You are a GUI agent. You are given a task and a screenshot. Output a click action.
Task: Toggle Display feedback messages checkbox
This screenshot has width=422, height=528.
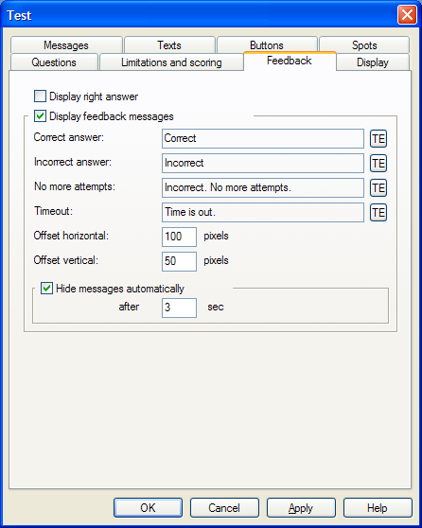(40, 116)
